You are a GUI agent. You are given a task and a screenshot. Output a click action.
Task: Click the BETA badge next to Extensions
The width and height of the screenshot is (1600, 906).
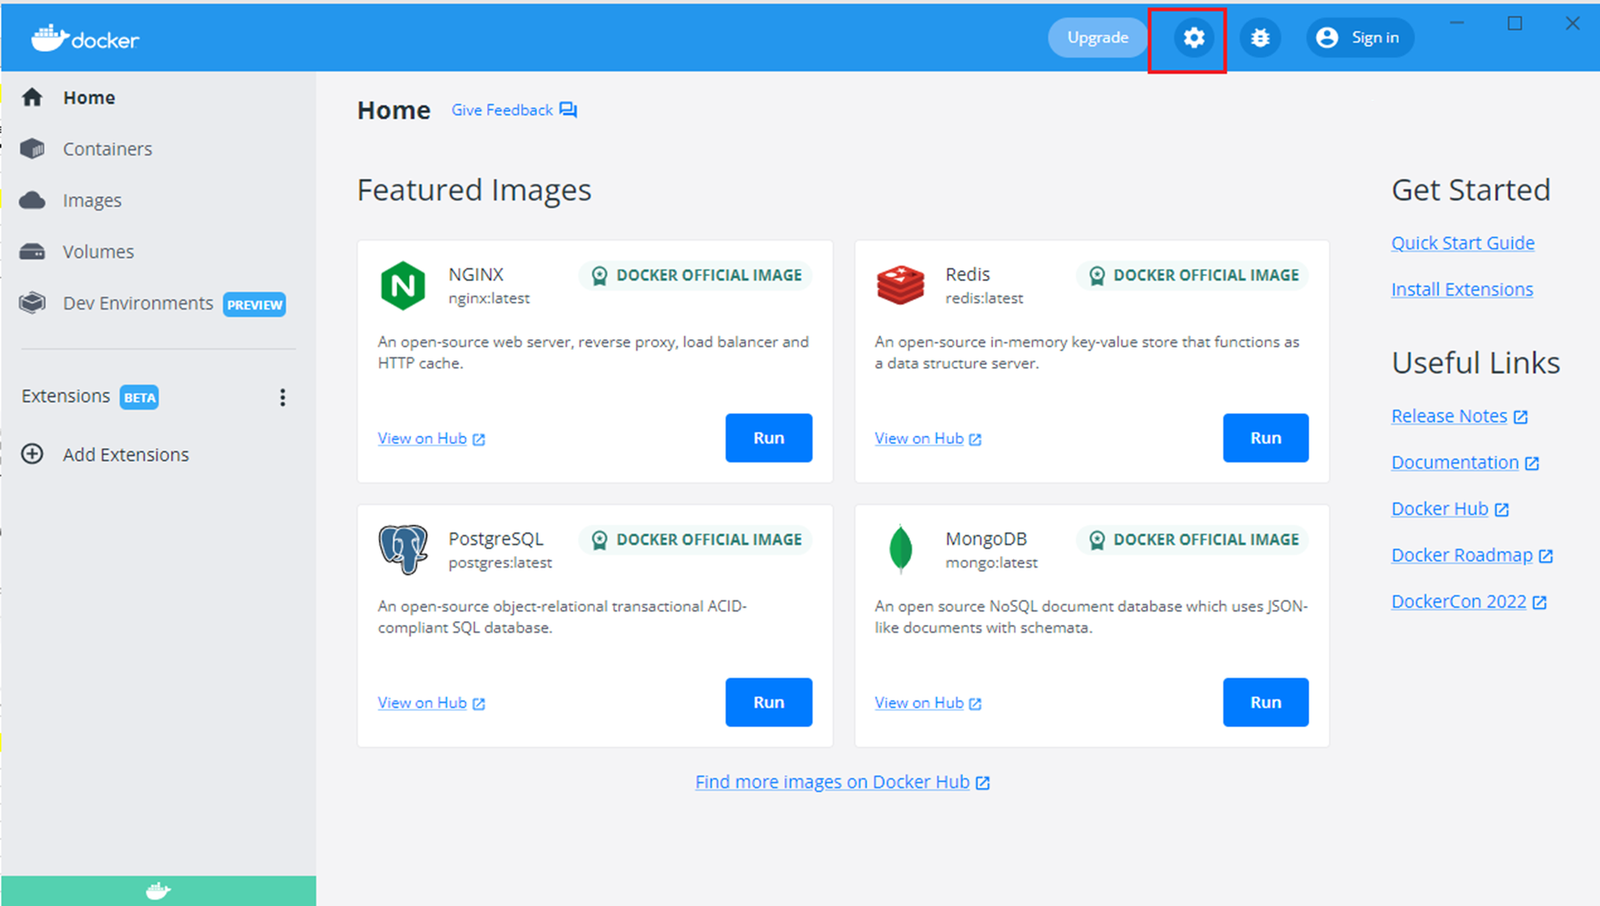[x=139, y=398]
